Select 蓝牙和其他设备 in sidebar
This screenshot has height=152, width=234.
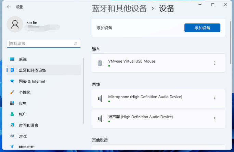pyautogui.click(x=32, y=70)
